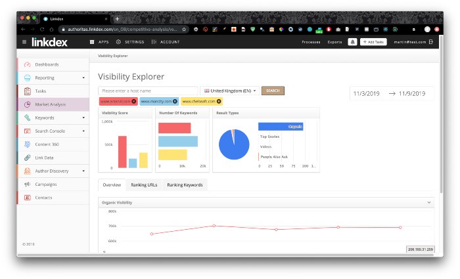
Task: Open the Content 360 icon
Action: (x=28, y=144)
